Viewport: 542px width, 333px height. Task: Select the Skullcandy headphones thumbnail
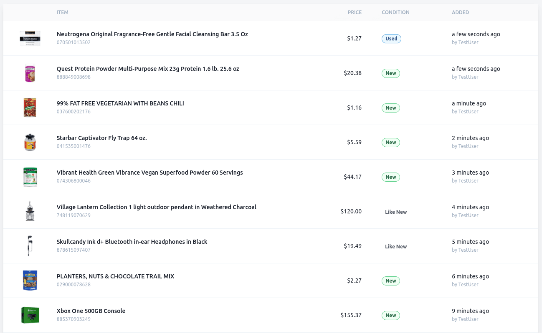coord(30,246)
